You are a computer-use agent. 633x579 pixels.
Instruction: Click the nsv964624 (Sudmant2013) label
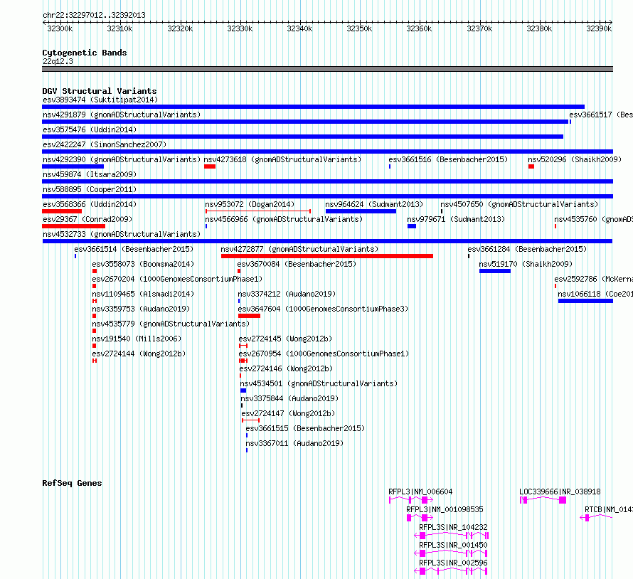pos(374,204)
